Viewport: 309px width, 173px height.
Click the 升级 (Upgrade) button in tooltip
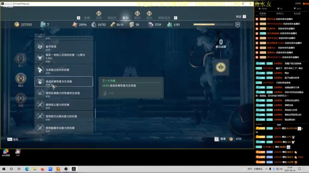pos(109,93)
